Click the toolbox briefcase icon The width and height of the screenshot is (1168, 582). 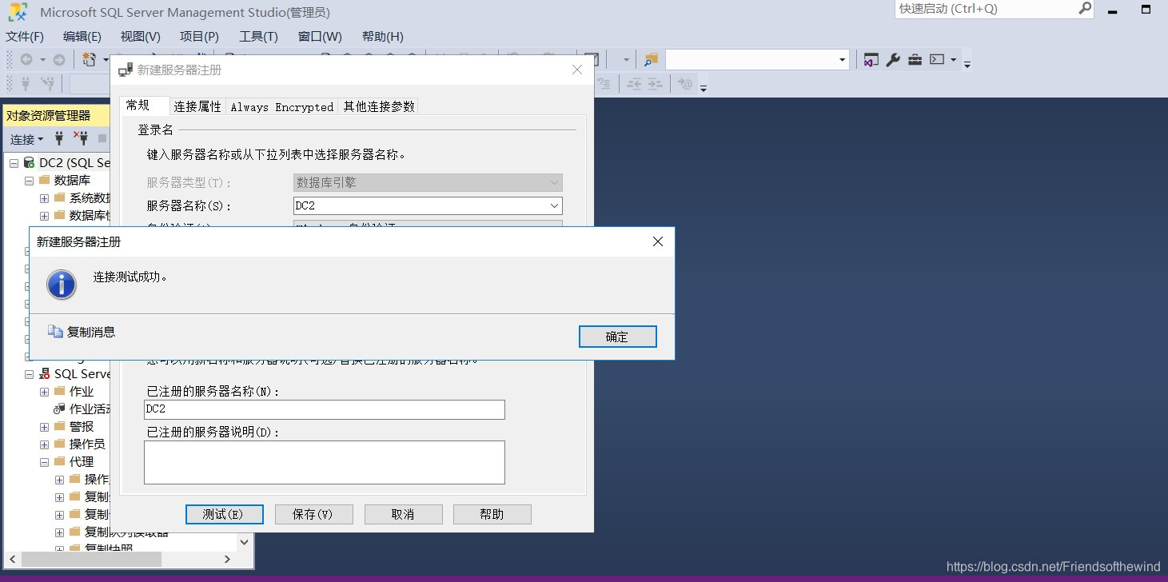pyautogui.click(x=915, y=60)
